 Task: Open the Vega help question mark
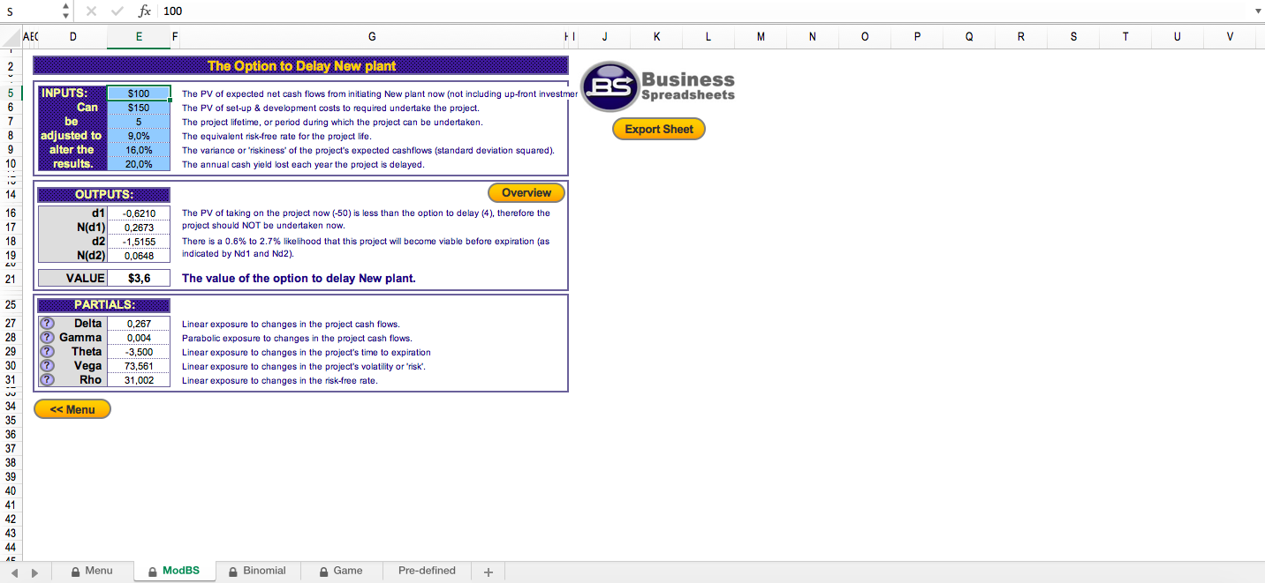coord(48,366)
